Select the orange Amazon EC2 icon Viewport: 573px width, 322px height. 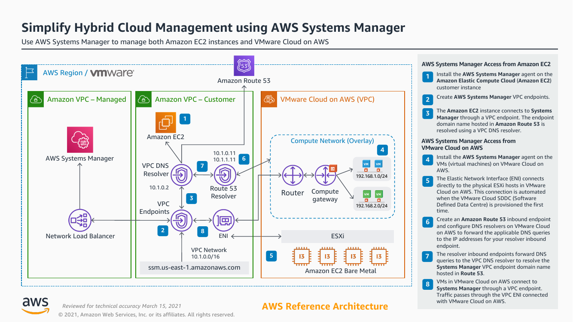click(166, 122)
